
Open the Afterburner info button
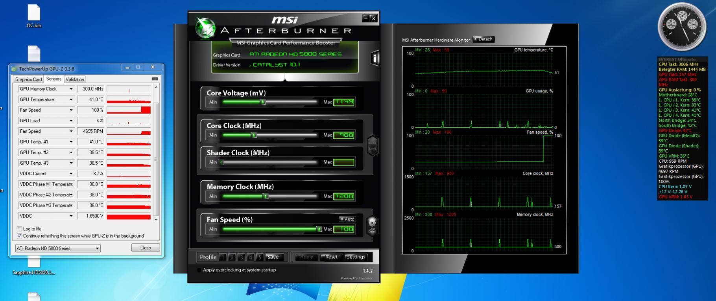[375, 59]
